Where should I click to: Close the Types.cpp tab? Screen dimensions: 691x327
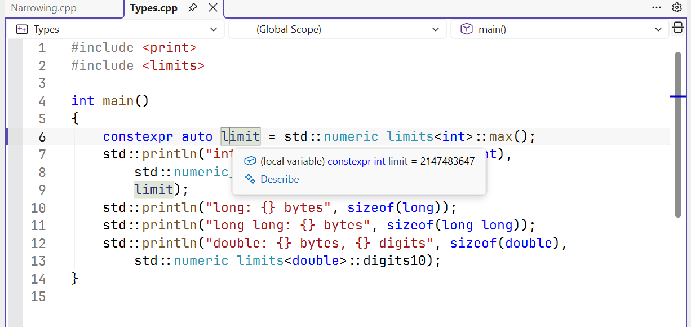(x=212, y=8)
